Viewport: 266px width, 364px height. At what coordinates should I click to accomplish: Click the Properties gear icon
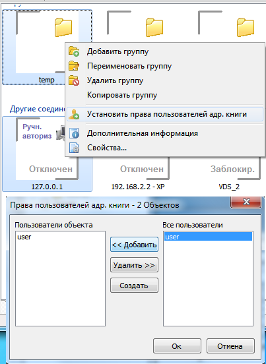(74, 148)
